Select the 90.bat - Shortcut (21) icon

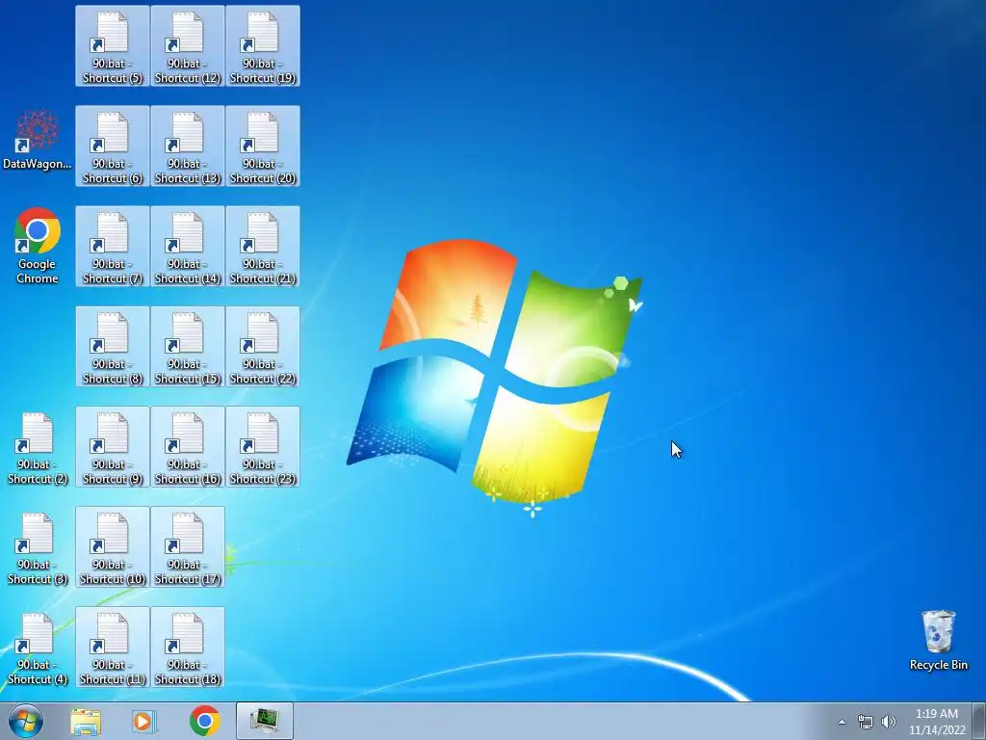(263, 246)
